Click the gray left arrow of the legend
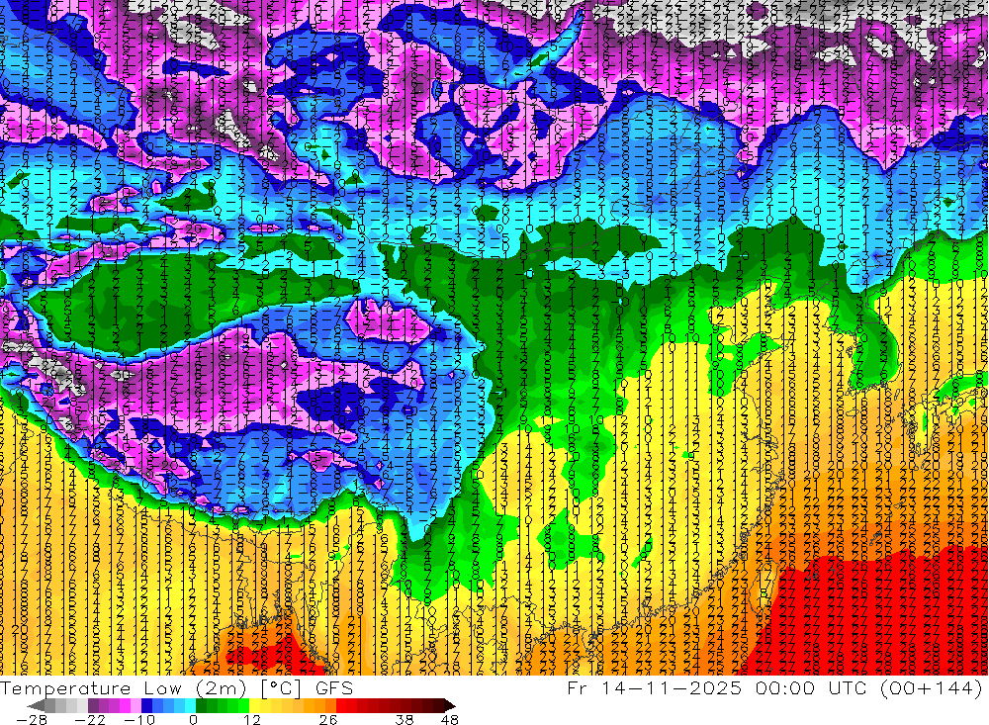 (x=36, y=706)
